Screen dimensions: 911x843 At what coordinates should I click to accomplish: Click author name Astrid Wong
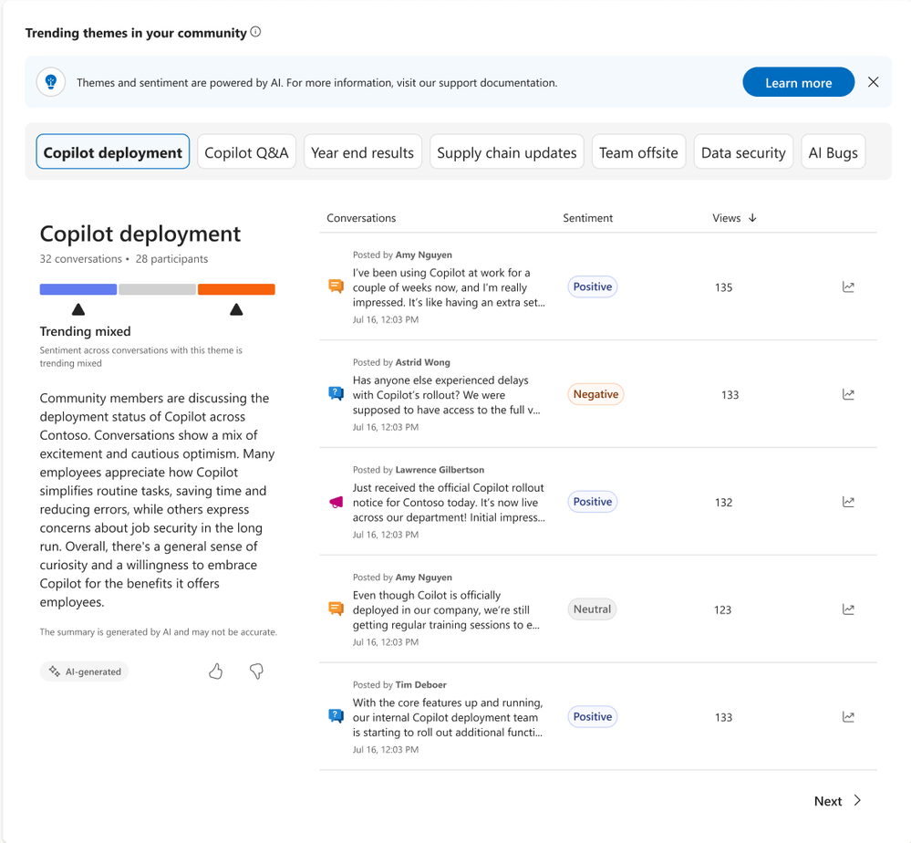[x=422, y=362]
